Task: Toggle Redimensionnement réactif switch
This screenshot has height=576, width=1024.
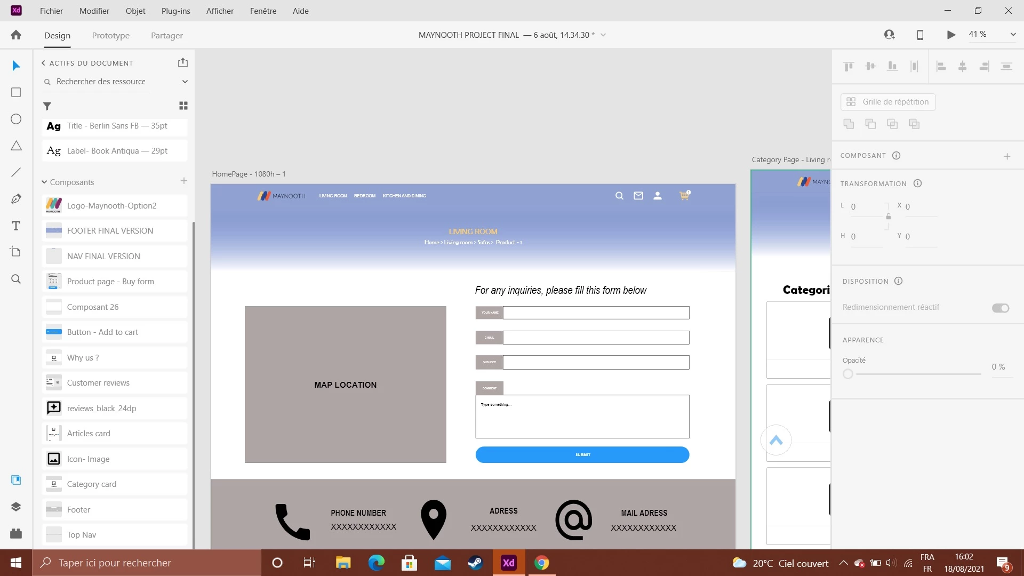Action: click(x=1001, y=308)
